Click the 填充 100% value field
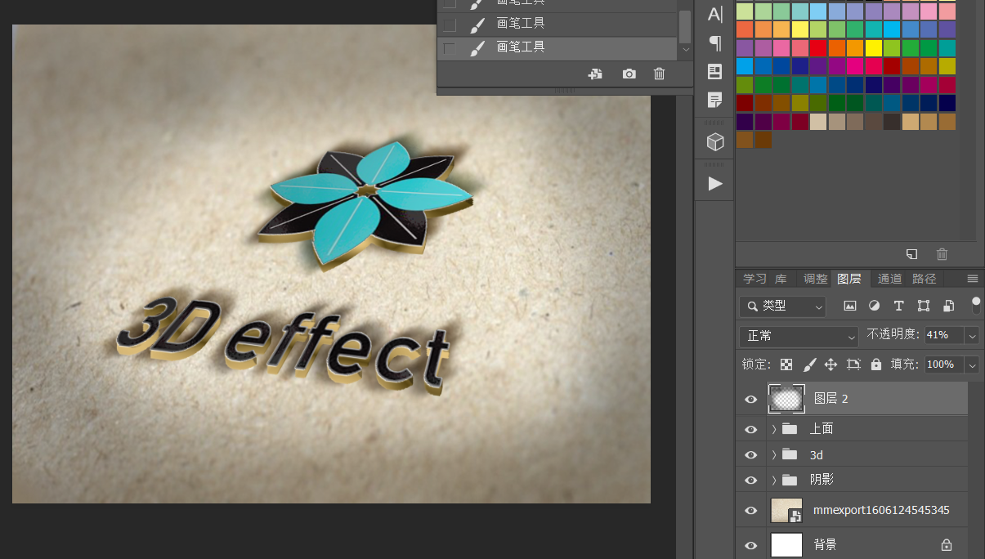This screenshot has width=985, height=559. (944, 364)
